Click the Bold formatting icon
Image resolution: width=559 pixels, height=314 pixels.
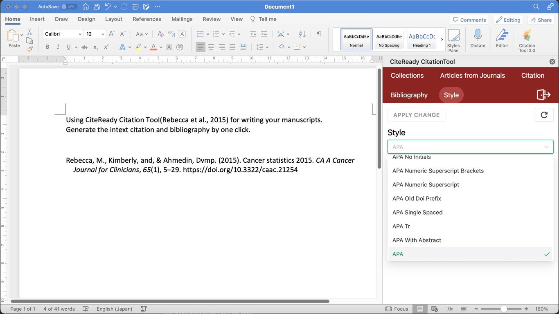47,47
